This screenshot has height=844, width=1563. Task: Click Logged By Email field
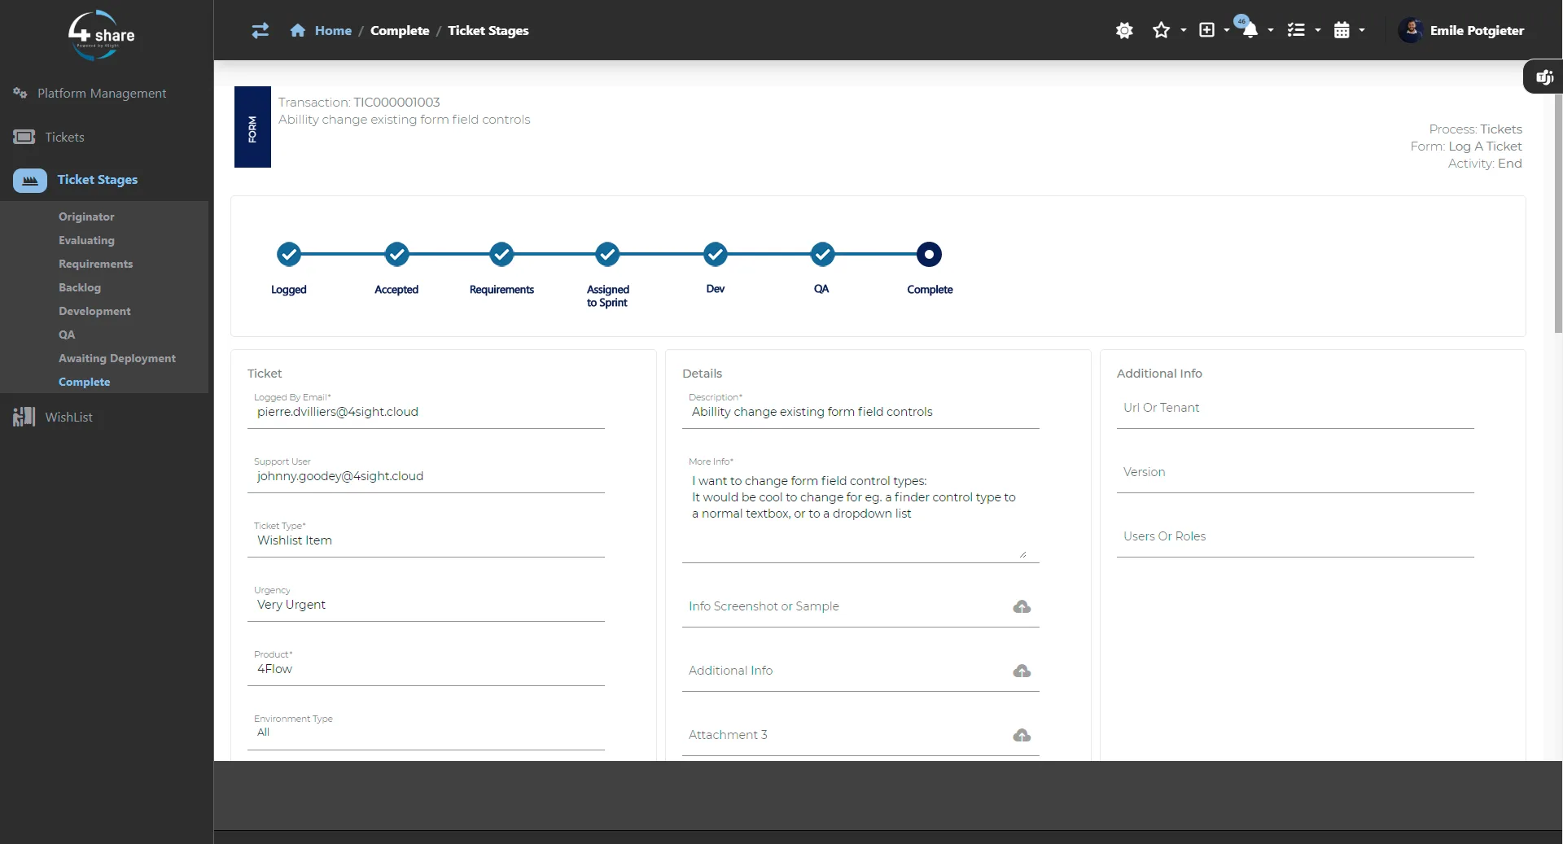pos(426,410)
